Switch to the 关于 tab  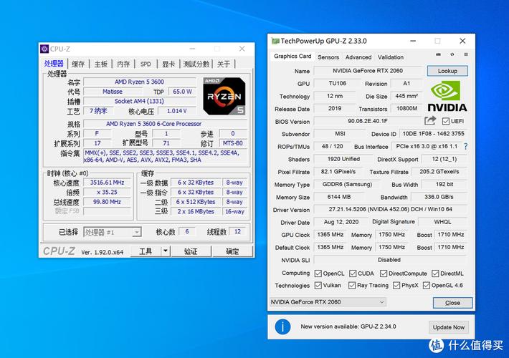(x=224, y=64)
